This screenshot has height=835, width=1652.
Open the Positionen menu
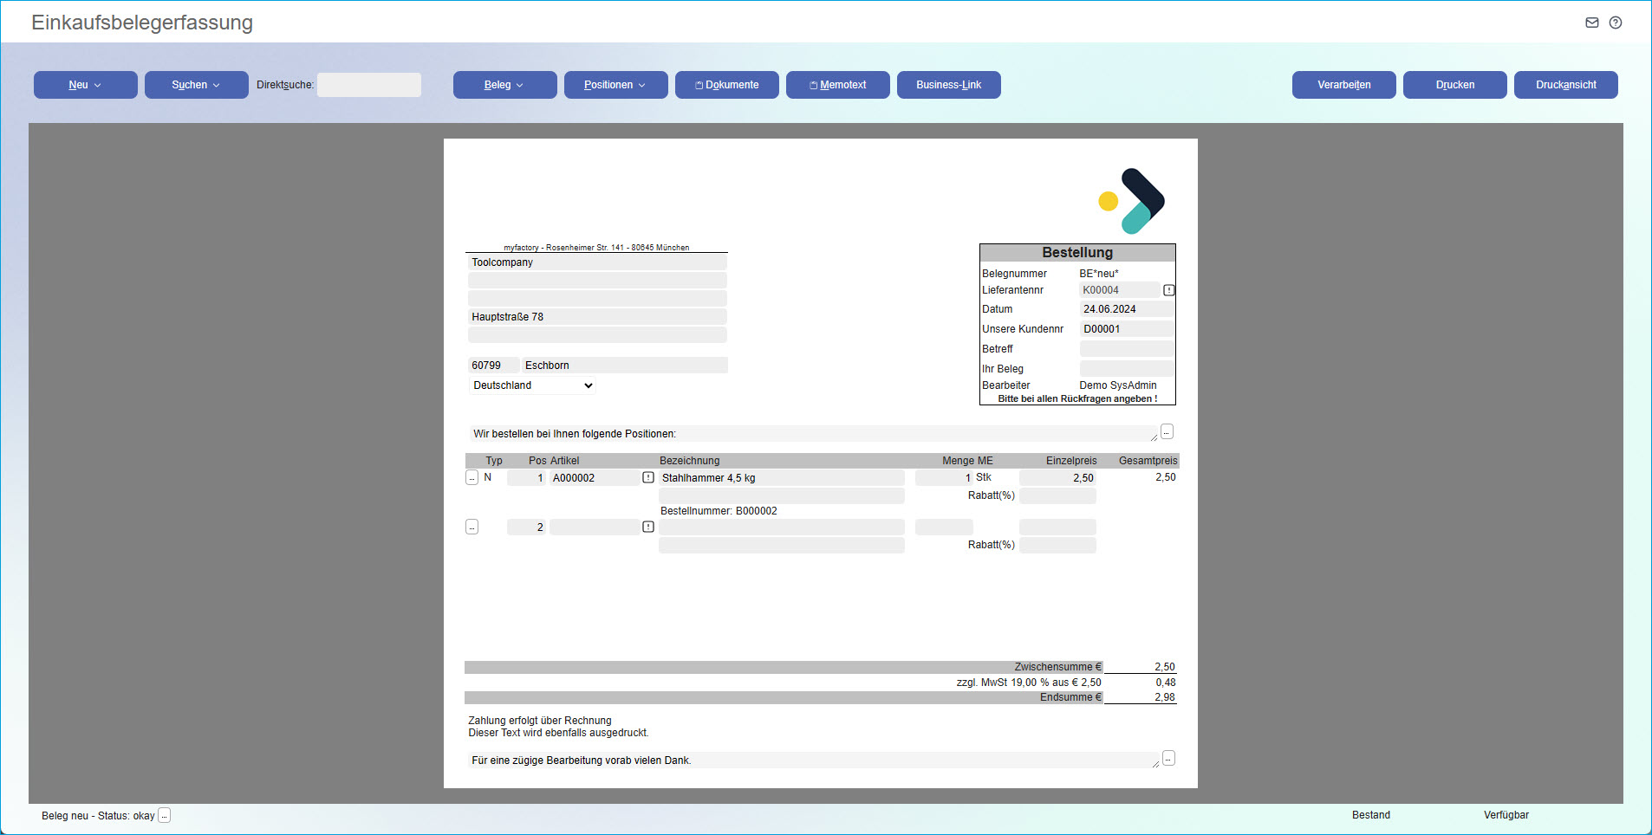[x=615, y=85]
